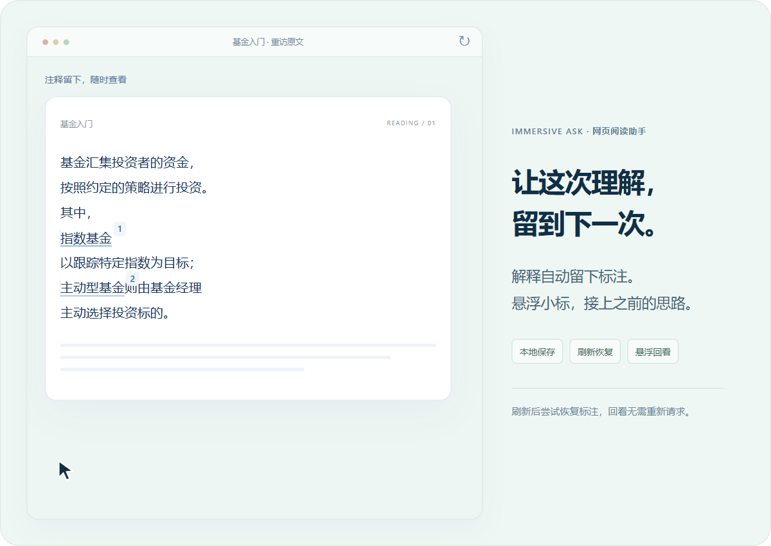Click the 刷新恢复 tag
This screenshot has width=771, height=546.
(x=595, y=351)
